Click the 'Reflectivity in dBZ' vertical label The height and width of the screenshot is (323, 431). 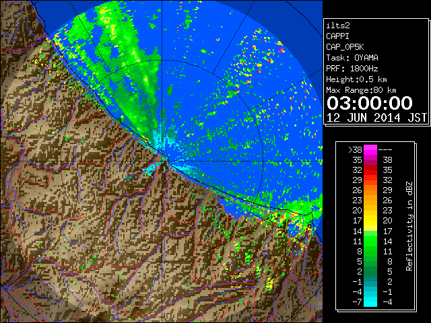(x=409, y=226)
